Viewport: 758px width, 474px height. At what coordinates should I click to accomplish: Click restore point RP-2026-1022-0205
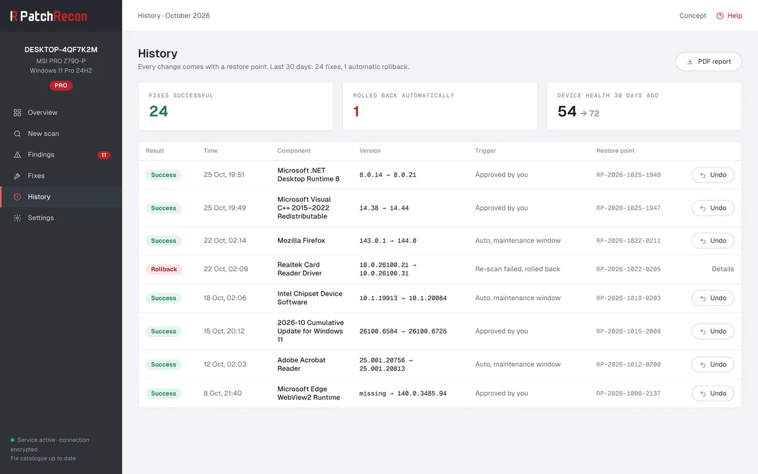629,269
